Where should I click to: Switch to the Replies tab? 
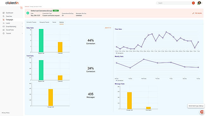click(54, 22)
